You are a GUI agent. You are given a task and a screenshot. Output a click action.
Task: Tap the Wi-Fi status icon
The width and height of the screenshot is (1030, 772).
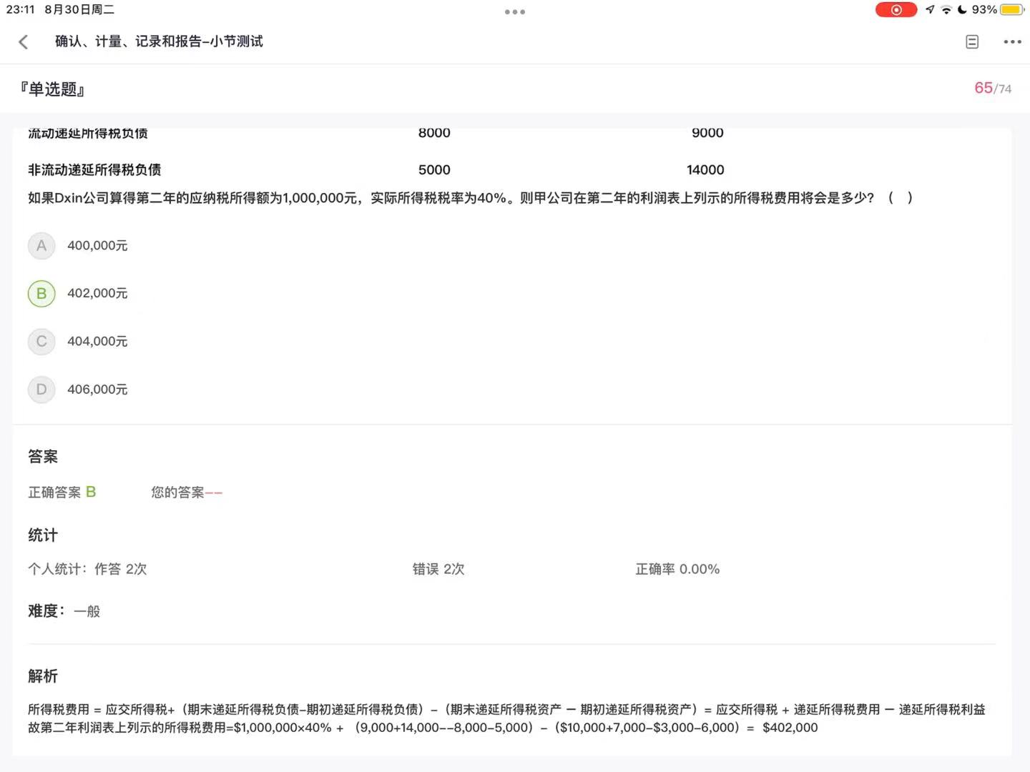[946, 10]
